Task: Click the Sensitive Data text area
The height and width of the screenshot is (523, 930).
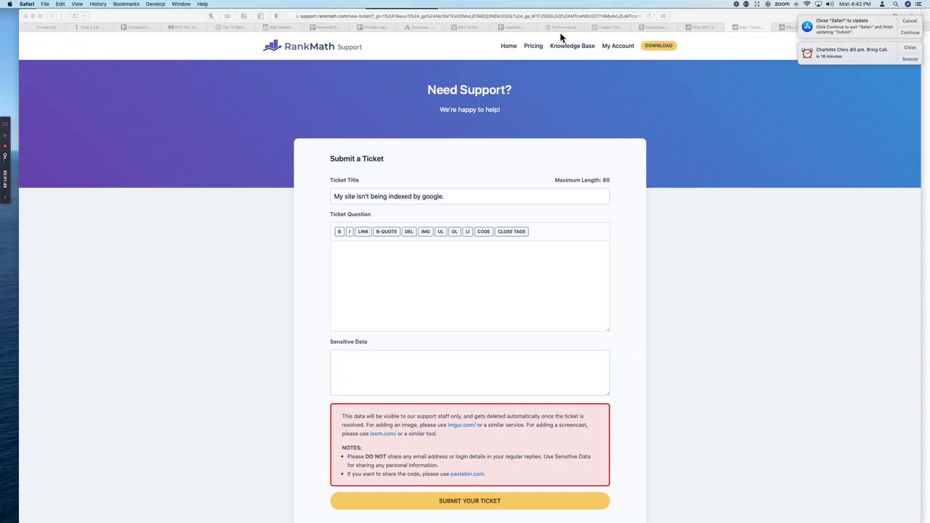Action: tap(470, 373)
